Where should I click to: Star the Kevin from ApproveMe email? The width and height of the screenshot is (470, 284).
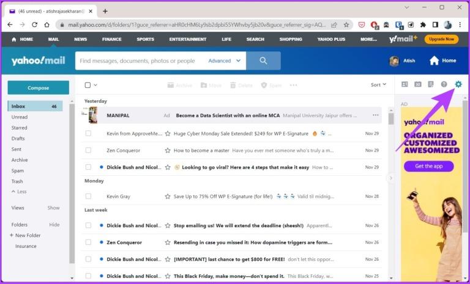coord(168,134)
